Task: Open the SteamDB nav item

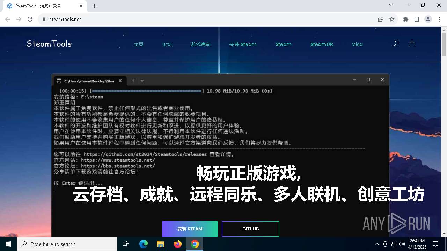Action: click(x=322, y=44)
